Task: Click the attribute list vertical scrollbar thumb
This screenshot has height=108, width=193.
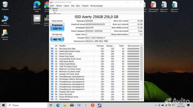Action: pyautogui.click(x=141, y=64)
